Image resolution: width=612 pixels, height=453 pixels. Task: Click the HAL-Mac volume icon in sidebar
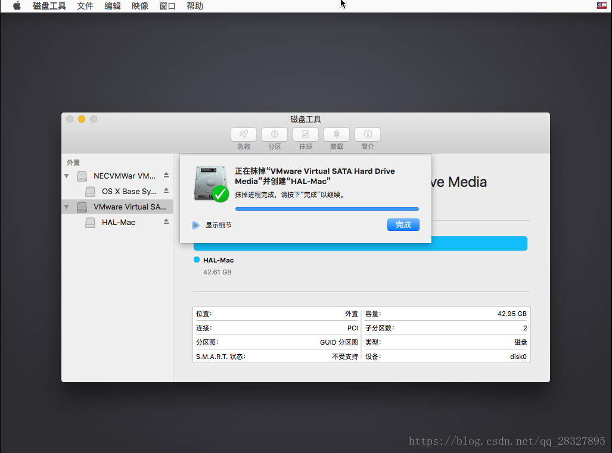[90, 223]
